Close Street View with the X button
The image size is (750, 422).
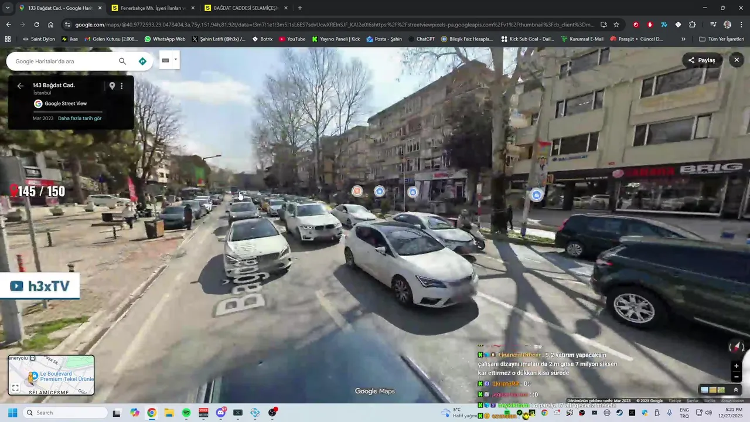point(737,60)
